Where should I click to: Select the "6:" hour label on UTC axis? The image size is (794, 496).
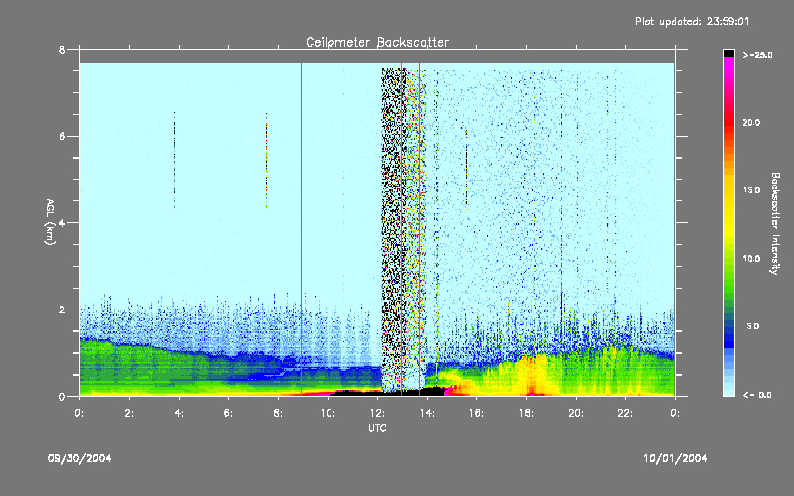[x=228, y=413]
